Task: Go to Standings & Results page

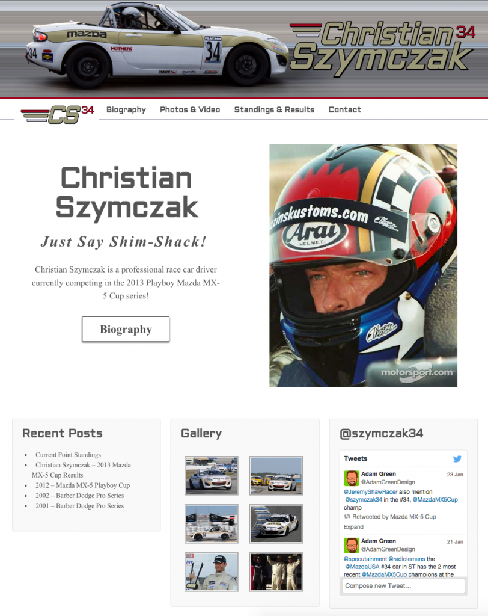Action: pyautogui.click(x=274, y=109)
